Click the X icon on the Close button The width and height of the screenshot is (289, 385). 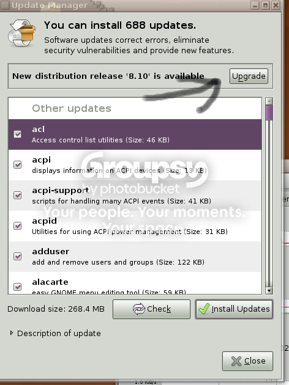click(x=236, y=361)
